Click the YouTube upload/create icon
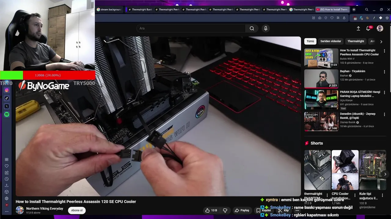Screen dimensions: 391x219 pyautogui.click(x=358, y=28)
